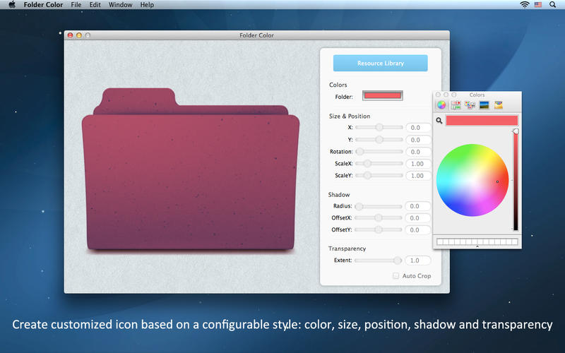565x353 pixels.
Task: Click the Rotation value field
Action: (x=418, y=152)
